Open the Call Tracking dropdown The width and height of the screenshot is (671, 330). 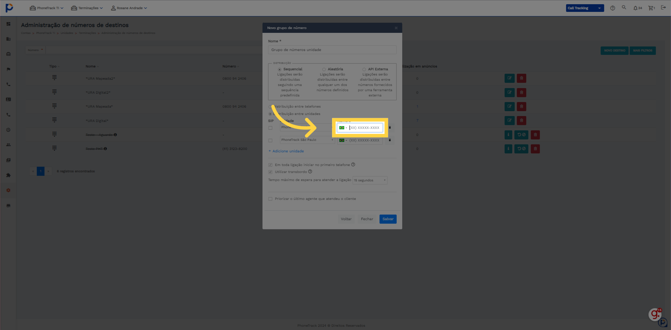pyautogui.click(x=585, y=8)
